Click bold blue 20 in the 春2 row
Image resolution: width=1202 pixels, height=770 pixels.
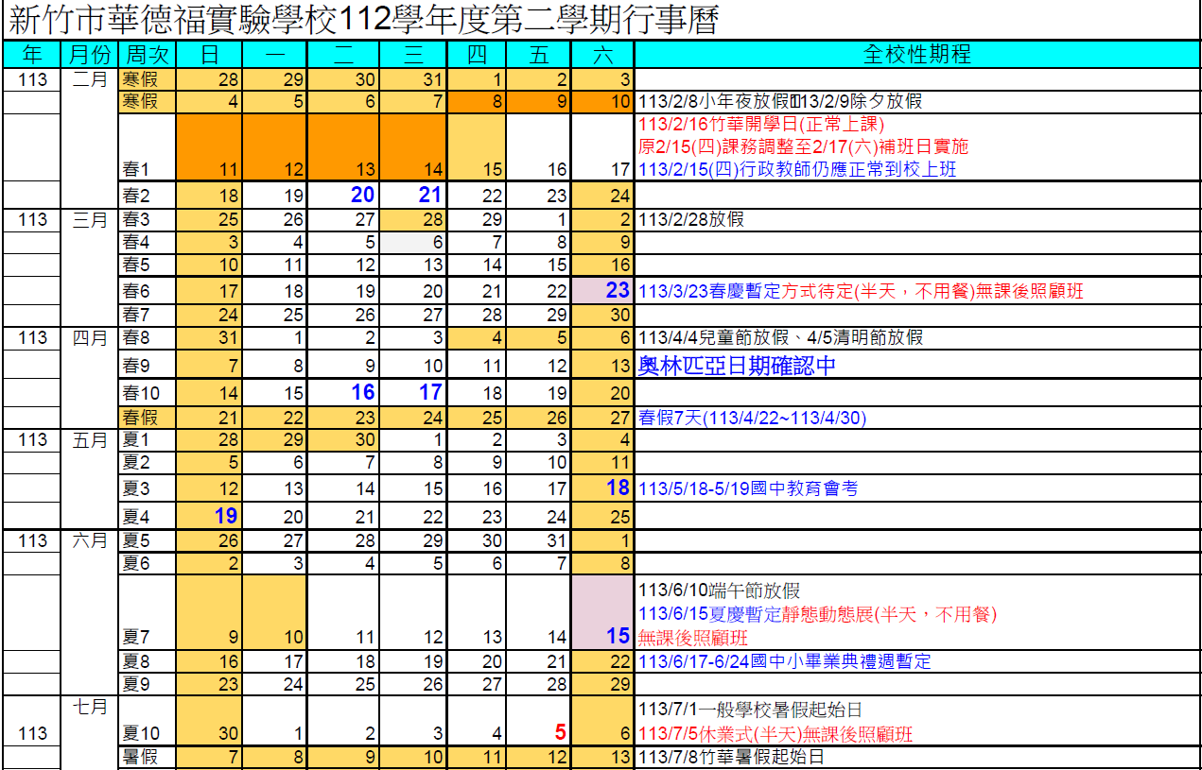[363, 194]
